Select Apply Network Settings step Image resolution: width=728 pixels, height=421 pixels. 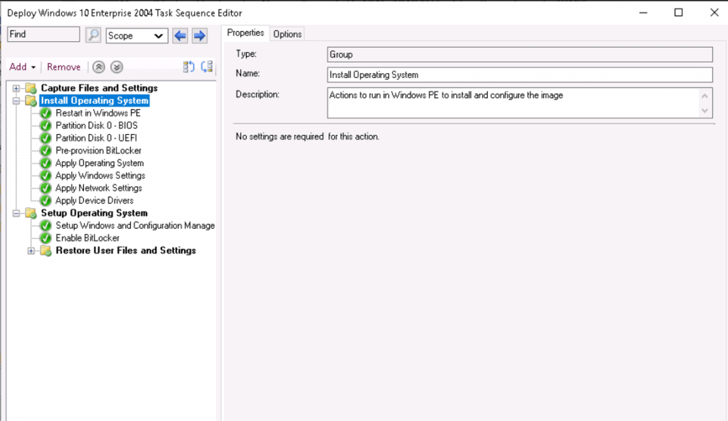tap(98, 188)
